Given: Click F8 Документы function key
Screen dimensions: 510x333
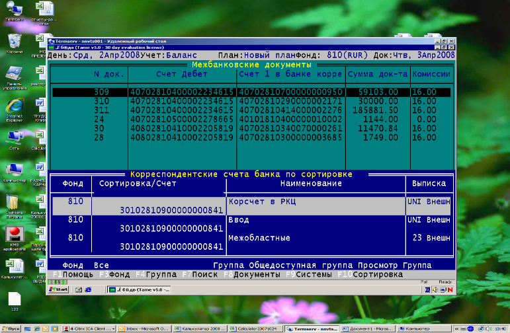Looking at the screenshot, I should (252, 274).
